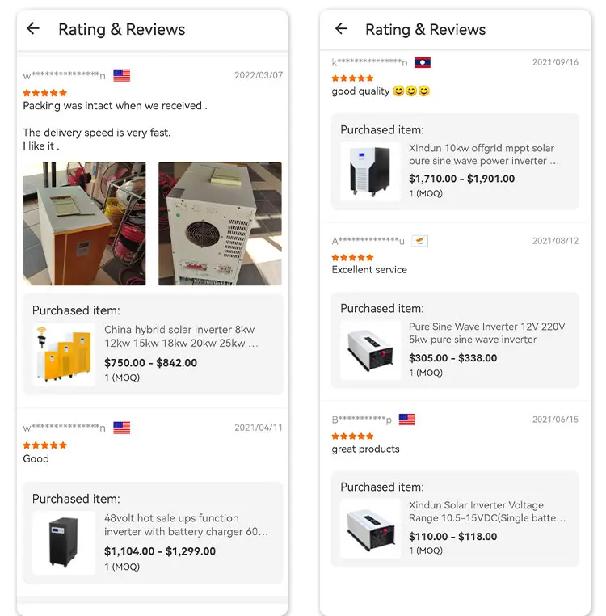Open the review photo showing the inverter's rear fan
Viewport: 606px width, 616px height.
[220, 224]
